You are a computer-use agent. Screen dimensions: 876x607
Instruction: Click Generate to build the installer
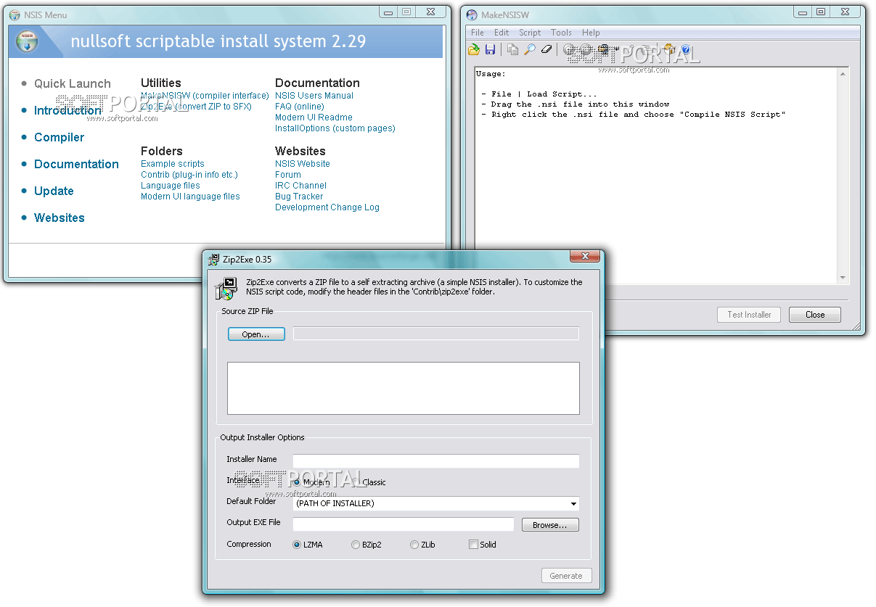pyautogui.click(x=566, y=575)
